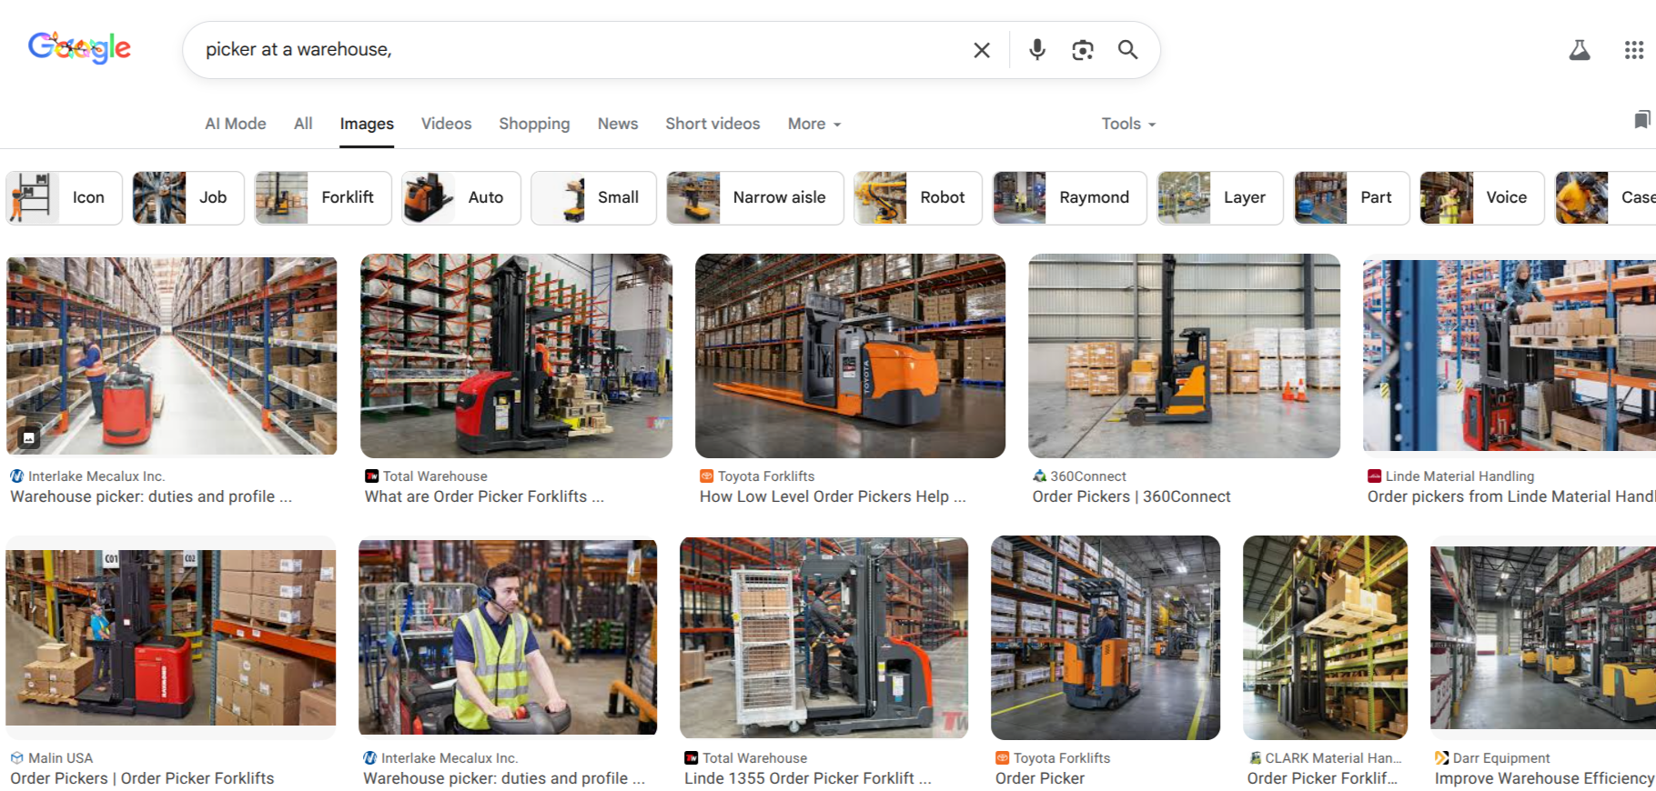Image resolution: width=1656 pixels, height=791 pixels.
Task: Apply the Part filter chip
Action: pyautogui.click(x=1352, y=198)
